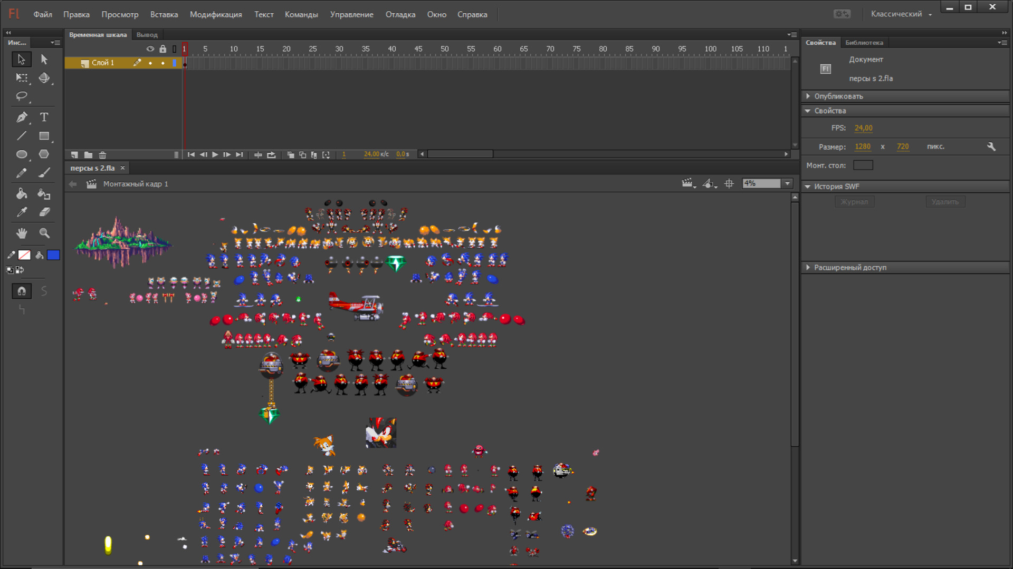Viewport: 1013px width, 569px height.
Task: Select the PolyStar tool
Action: (44, 154)
